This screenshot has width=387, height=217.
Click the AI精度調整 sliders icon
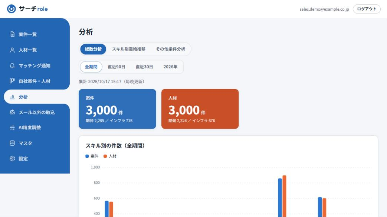(12, 128)
